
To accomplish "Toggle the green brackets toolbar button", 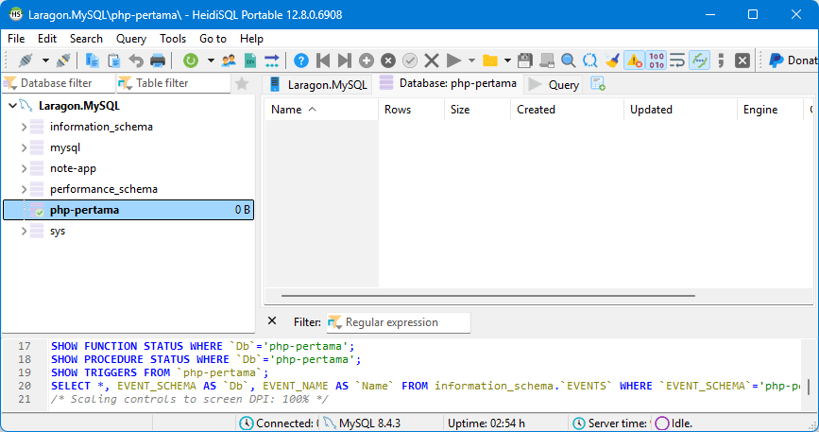I will [699, 60].
